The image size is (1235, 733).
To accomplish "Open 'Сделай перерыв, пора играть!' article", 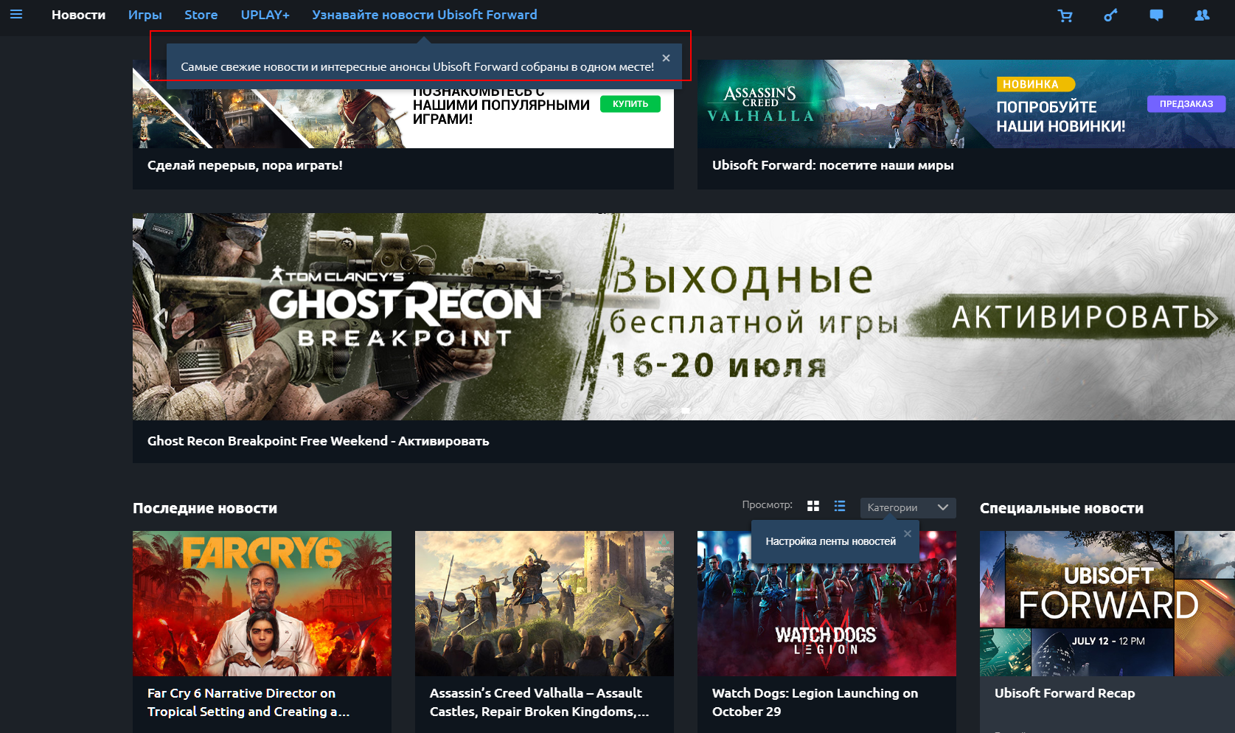I will [x=245, y=165].
